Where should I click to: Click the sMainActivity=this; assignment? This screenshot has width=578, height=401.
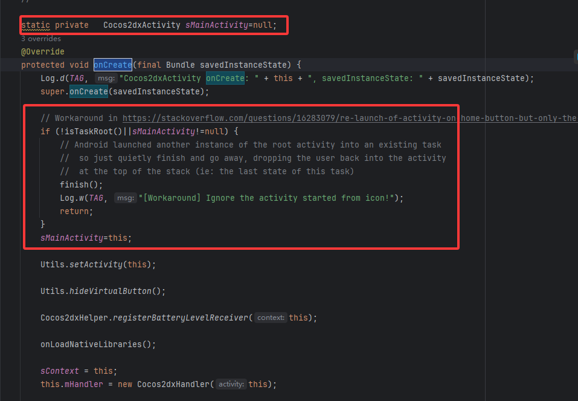click(x=86, y=238)
